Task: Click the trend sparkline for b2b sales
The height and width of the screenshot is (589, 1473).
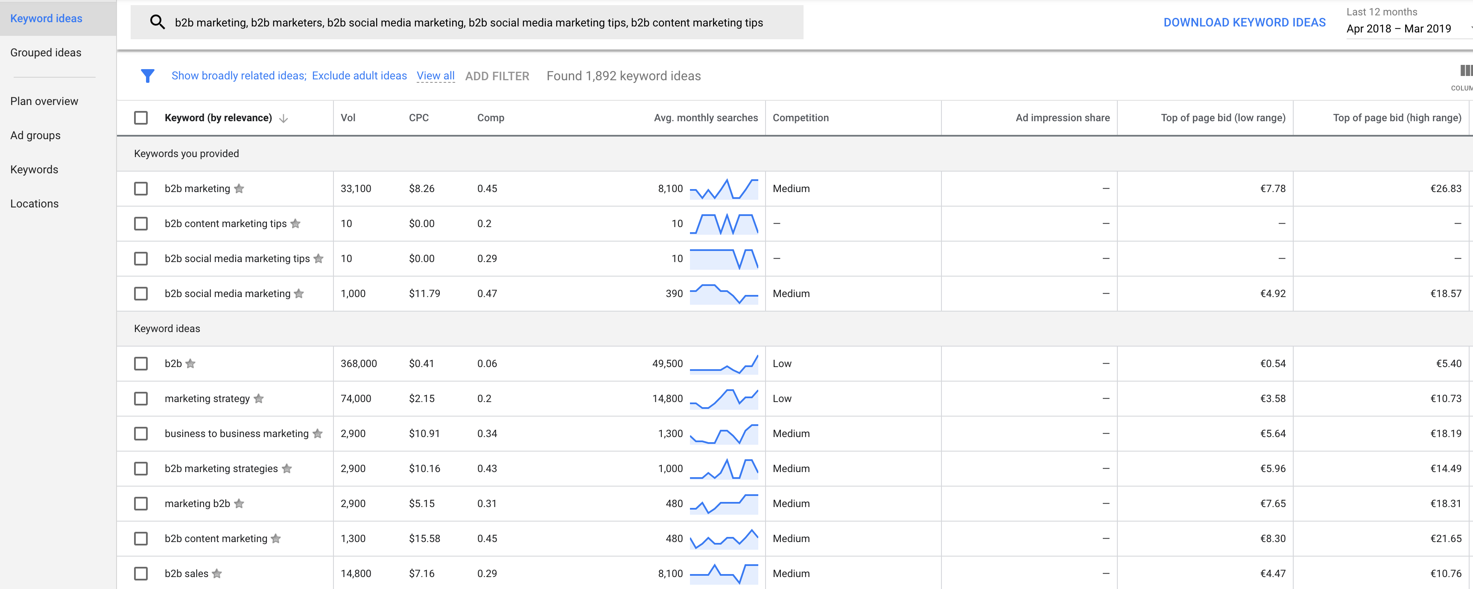Action: (x=724, y=574)
